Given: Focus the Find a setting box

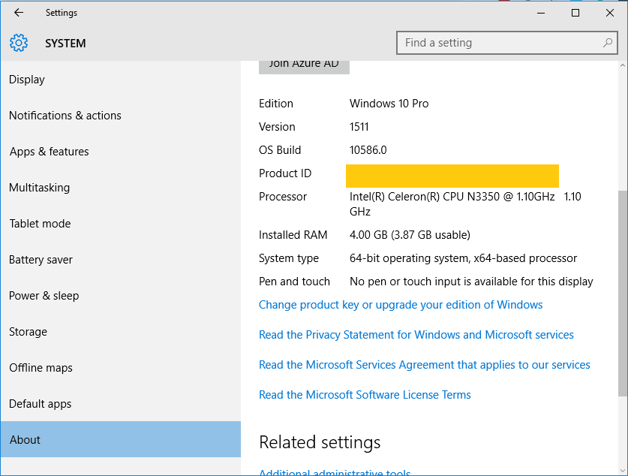Looking at the screenshot, I should (x=506, y=43).
